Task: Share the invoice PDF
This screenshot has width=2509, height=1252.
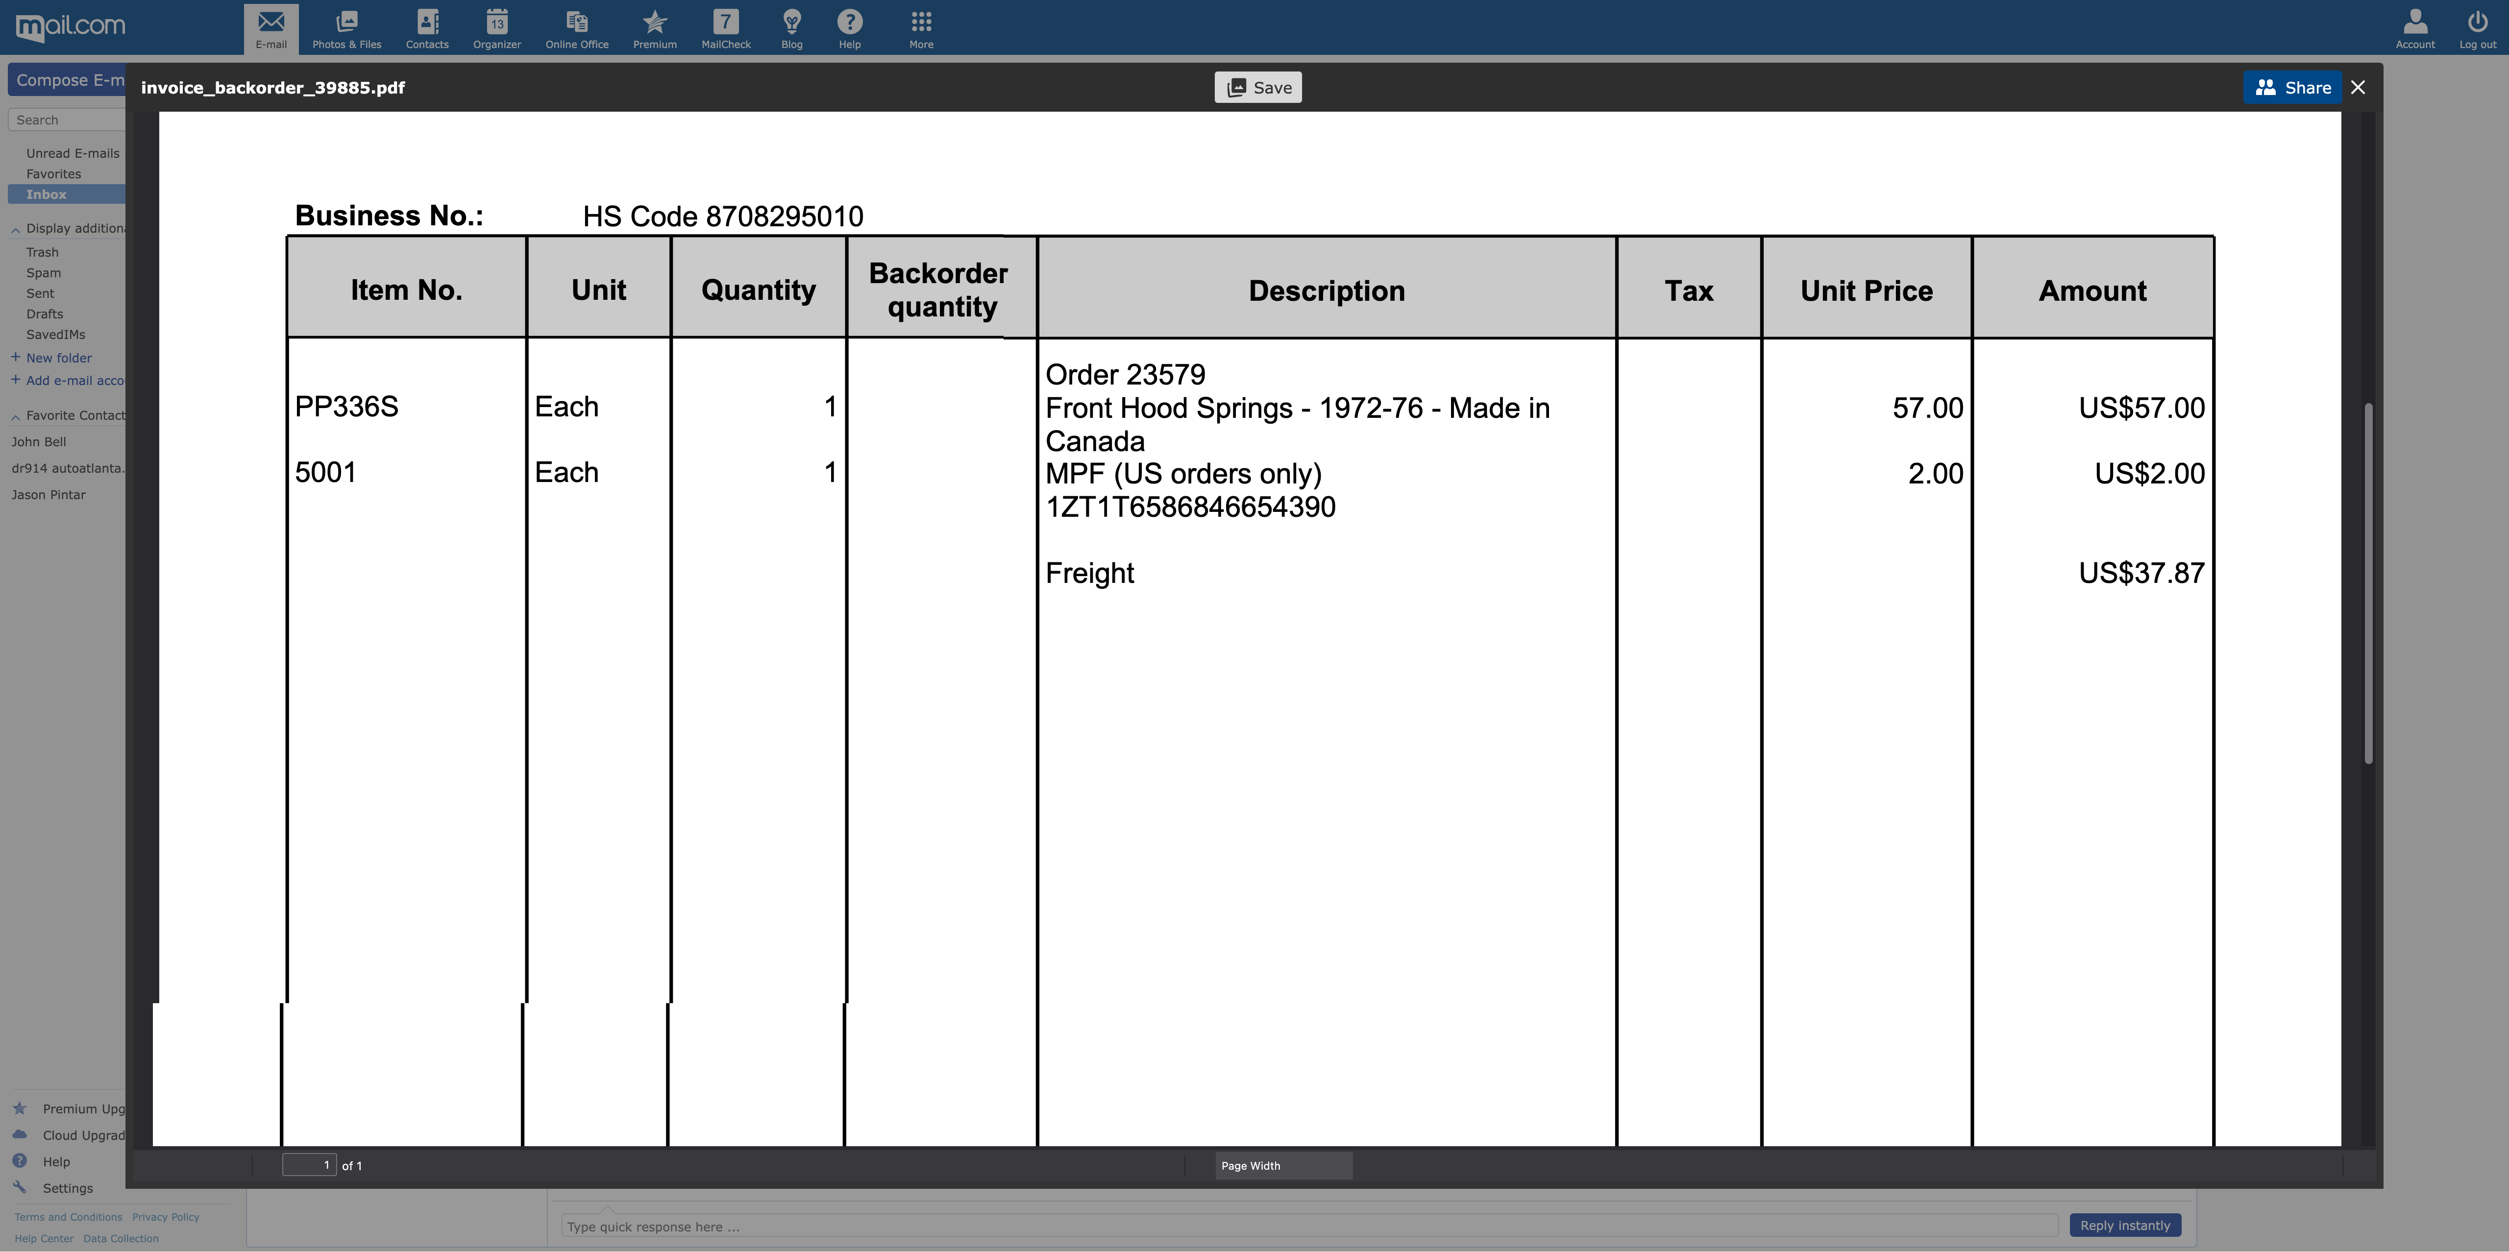Action: [2292, 88]
